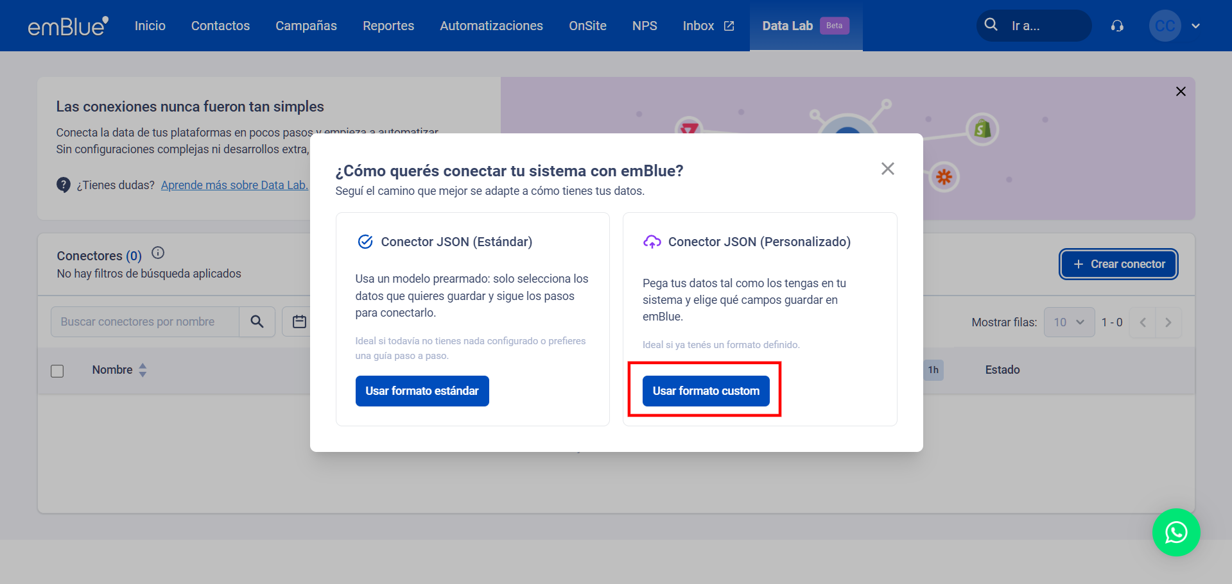Click Usar formato custom button

(706, 391)
